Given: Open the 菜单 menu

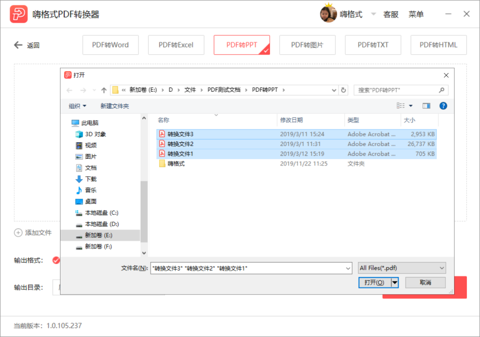Looking at the screenshot, I should coord(416,15).
